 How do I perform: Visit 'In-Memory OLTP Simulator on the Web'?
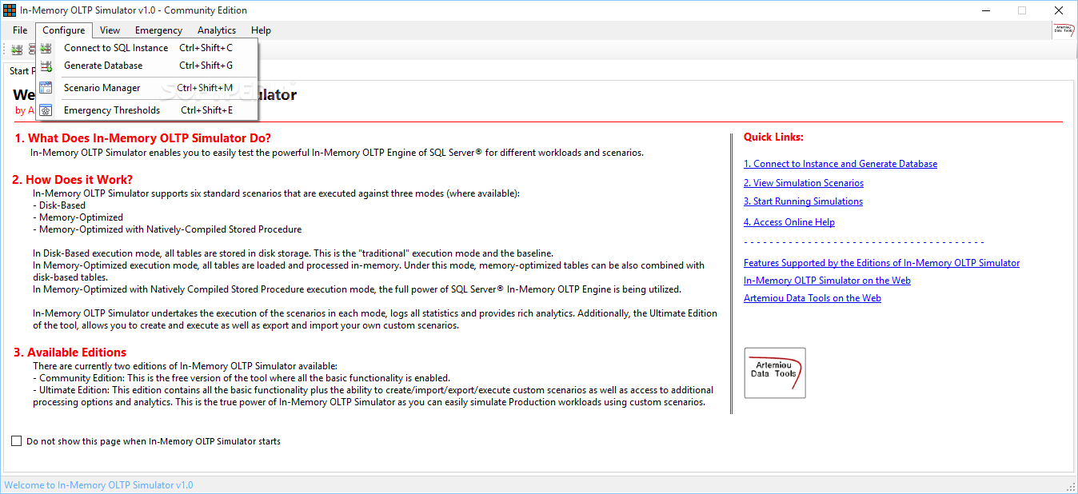tap(827, 281)
